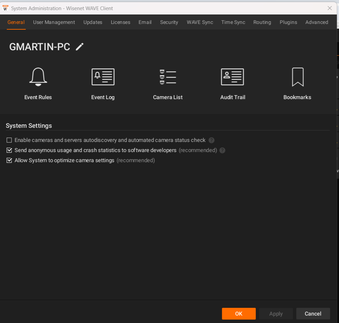Go to the Licenses tab
339x323 pixels.
point(121,22)
